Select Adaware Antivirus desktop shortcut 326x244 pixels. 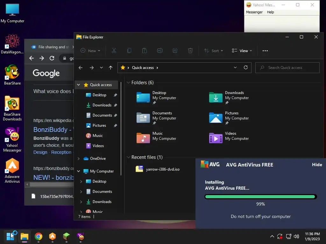tap(12, 171)
